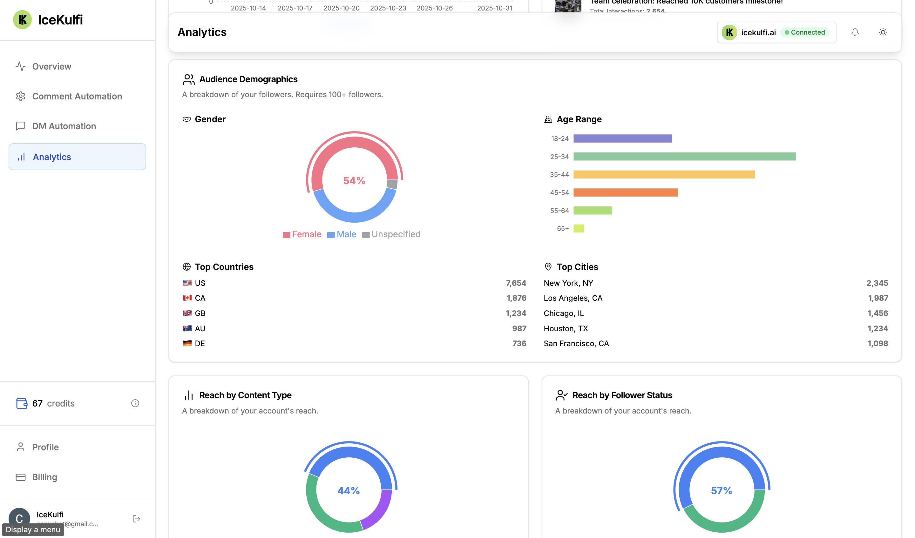Viewport: 915px width, 538px height.
Task: Click the IceKulfi logo in sidebar
Action: point(23,20)
